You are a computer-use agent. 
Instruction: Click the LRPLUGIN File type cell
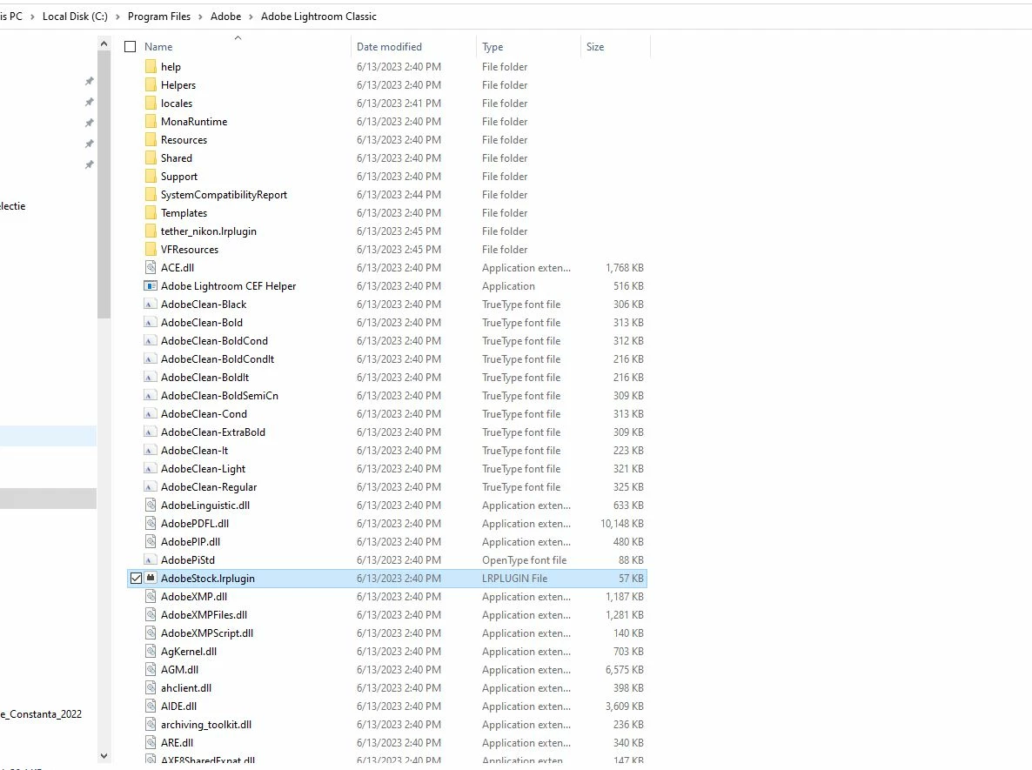click(514, 578)
